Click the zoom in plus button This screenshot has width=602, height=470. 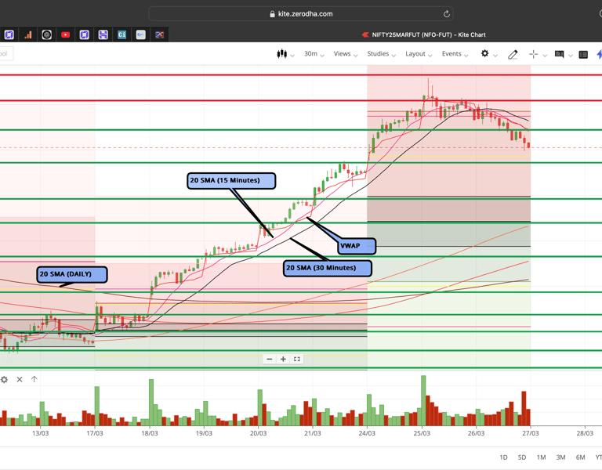(x=283, y=359)
